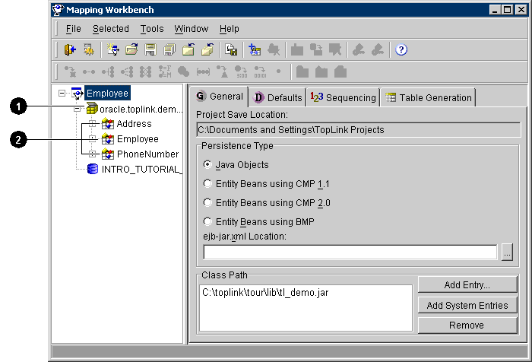Expand the PhoneNumber descriptor node
532x362 pixels.
click(92, 154)
